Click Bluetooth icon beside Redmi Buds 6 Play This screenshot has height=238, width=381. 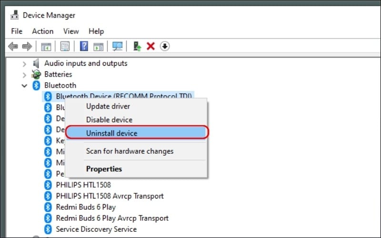[48, 207]
